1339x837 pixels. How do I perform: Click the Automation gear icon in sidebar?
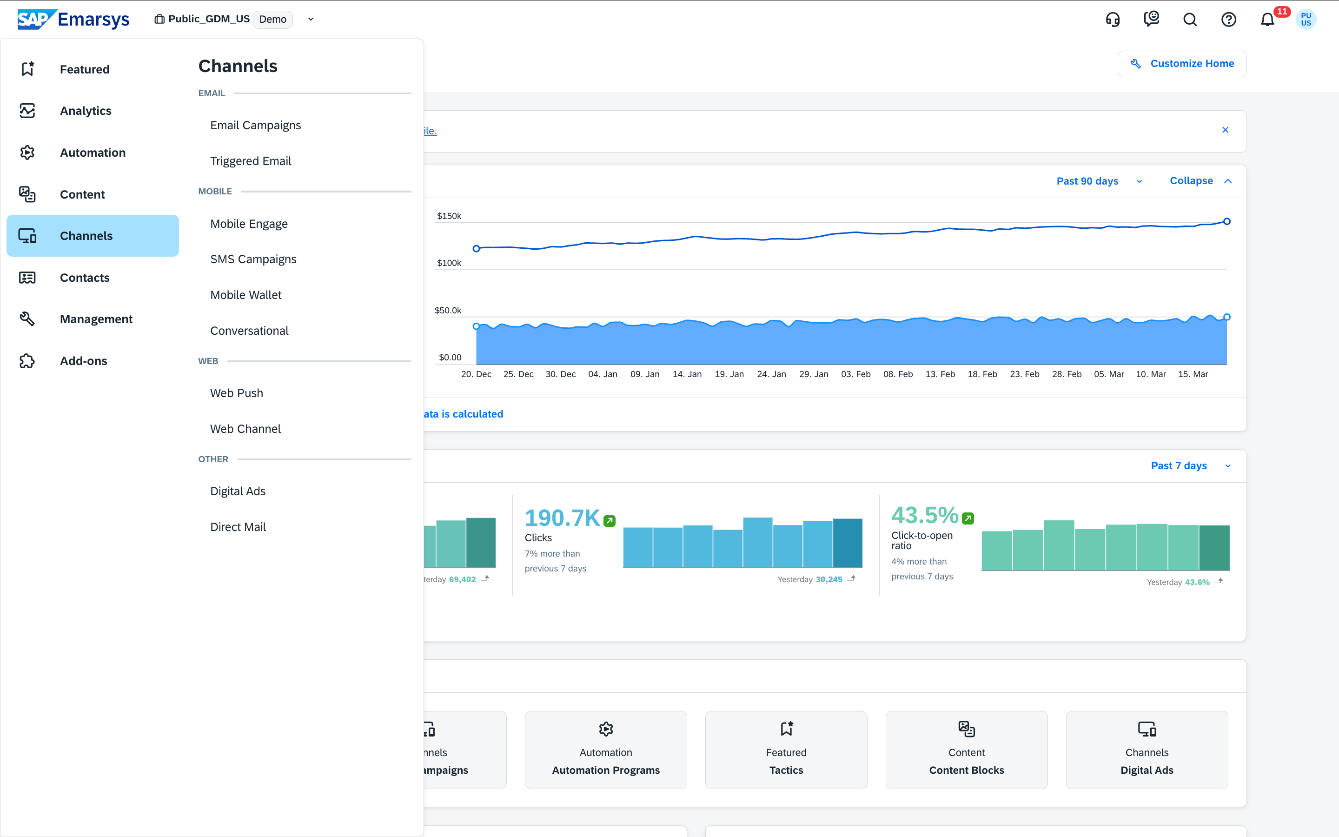coord(27,152)
